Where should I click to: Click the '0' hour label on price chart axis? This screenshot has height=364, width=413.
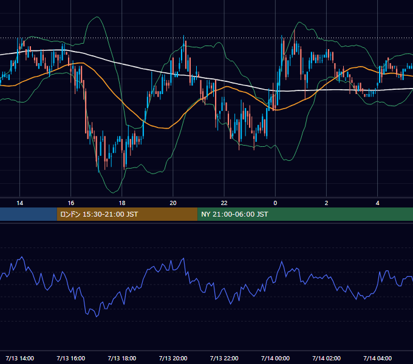click(275, 203)
